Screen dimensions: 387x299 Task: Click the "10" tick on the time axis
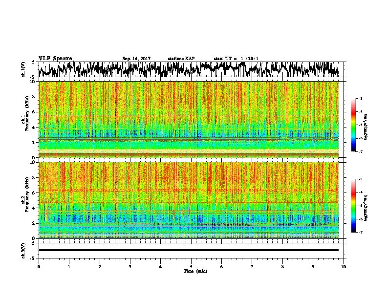click(x=344, y=267)
